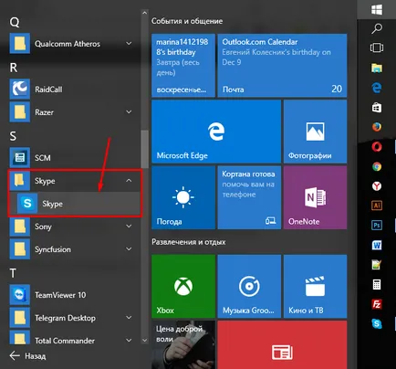Collapse the Skype folder chevron
Screen dimensions: 396x369
coord(129,181)
